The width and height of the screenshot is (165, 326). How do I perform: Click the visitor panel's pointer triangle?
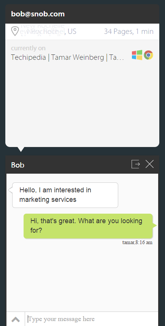point(21,149)
